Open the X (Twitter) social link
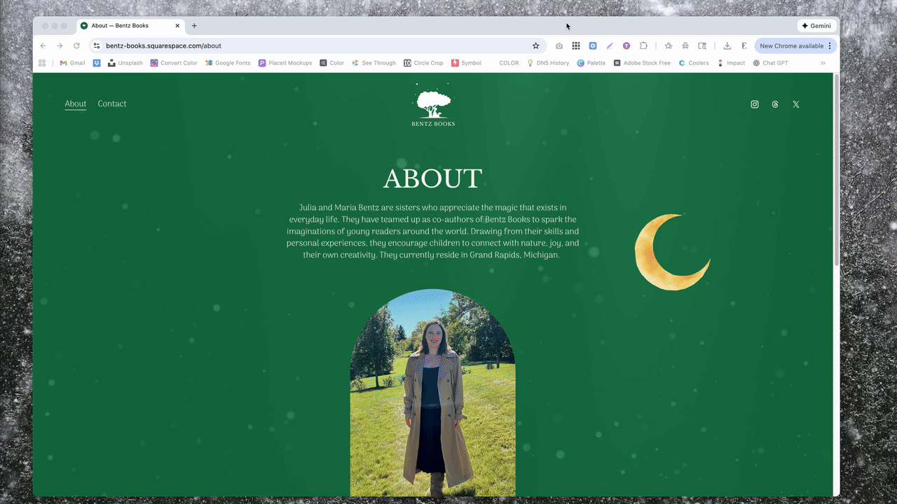Image resolution: width=897 pixels, height=504 pixels. click(x=796, y=104)
